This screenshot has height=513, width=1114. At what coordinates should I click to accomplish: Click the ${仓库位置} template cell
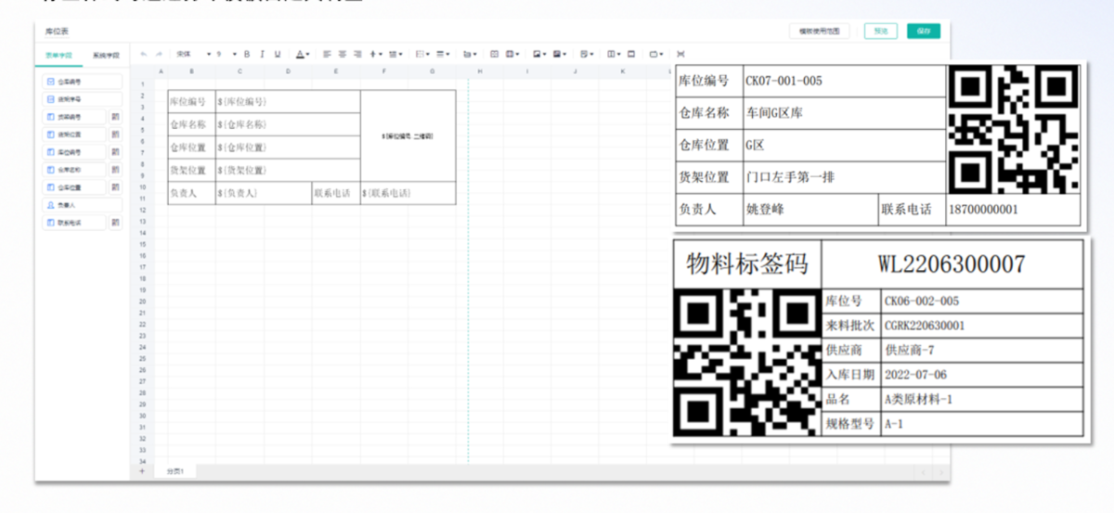coord(288,147)
